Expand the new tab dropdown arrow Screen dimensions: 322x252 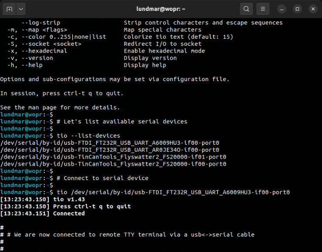coord(21,9)
